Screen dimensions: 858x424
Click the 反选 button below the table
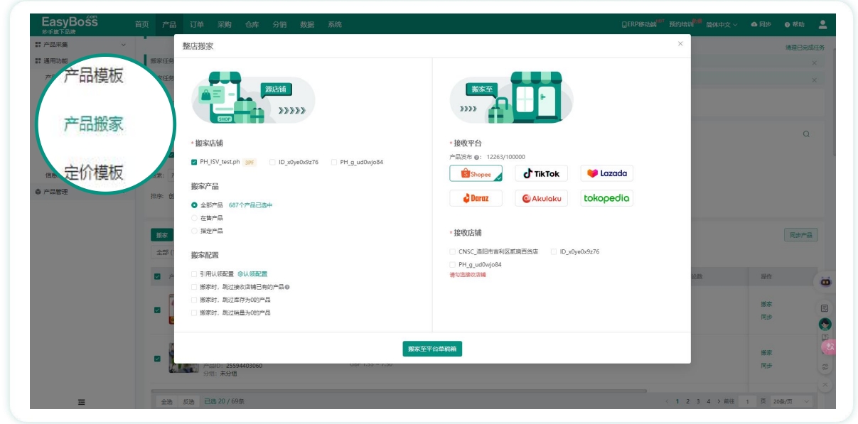pyautogui.click(x=188, y=402)
